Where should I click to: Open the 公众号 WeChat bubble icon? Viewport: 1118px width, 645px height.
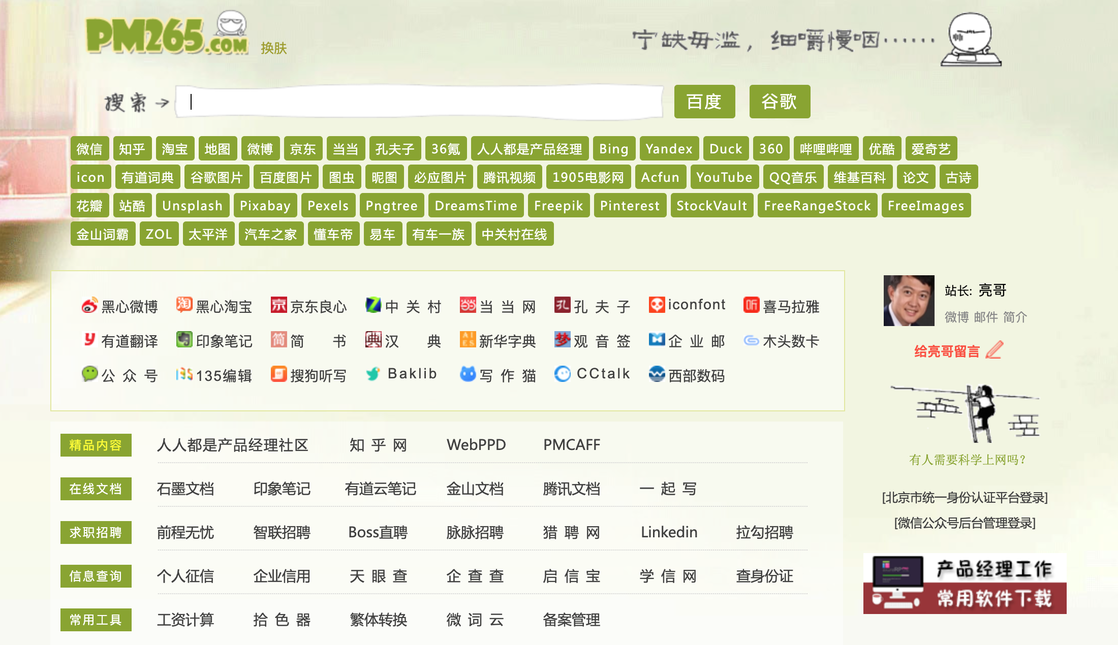coord(89,374)
